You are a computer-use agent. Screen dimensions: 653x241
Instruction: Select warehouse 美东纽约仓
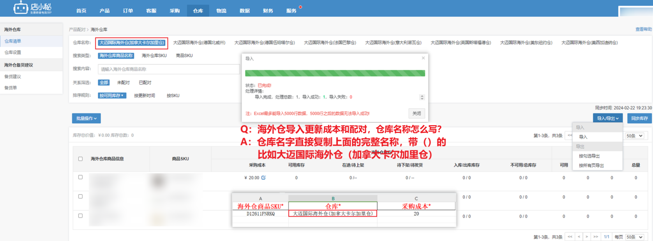(x=526, y=43)
